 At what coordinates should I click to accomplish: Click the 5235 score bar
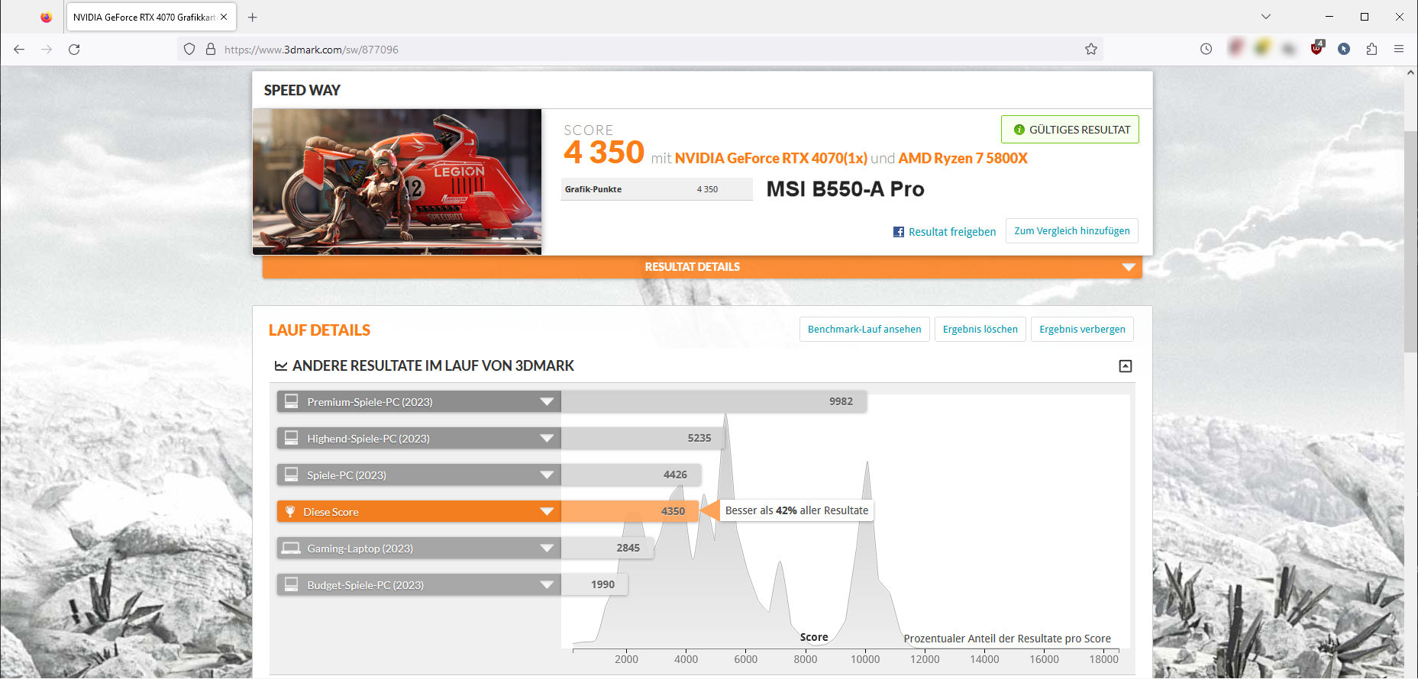point(641,438)
